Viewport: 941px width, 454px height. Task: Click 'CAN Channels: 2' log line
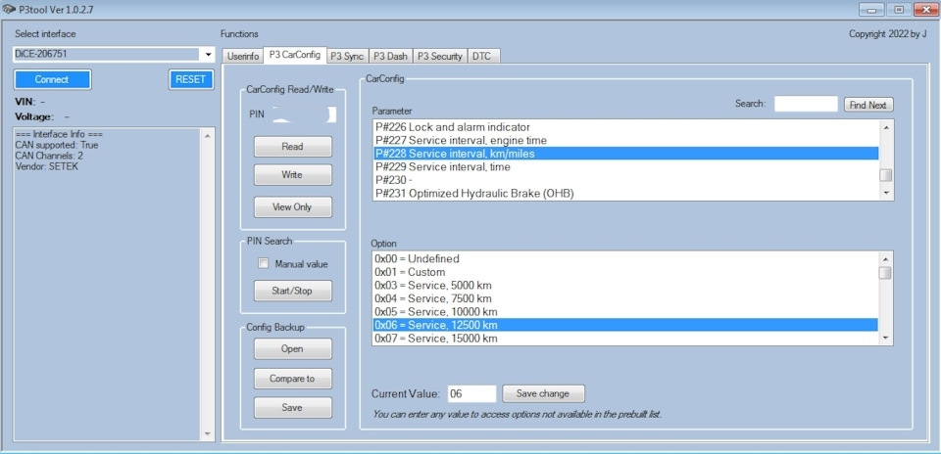coord(49,156)
